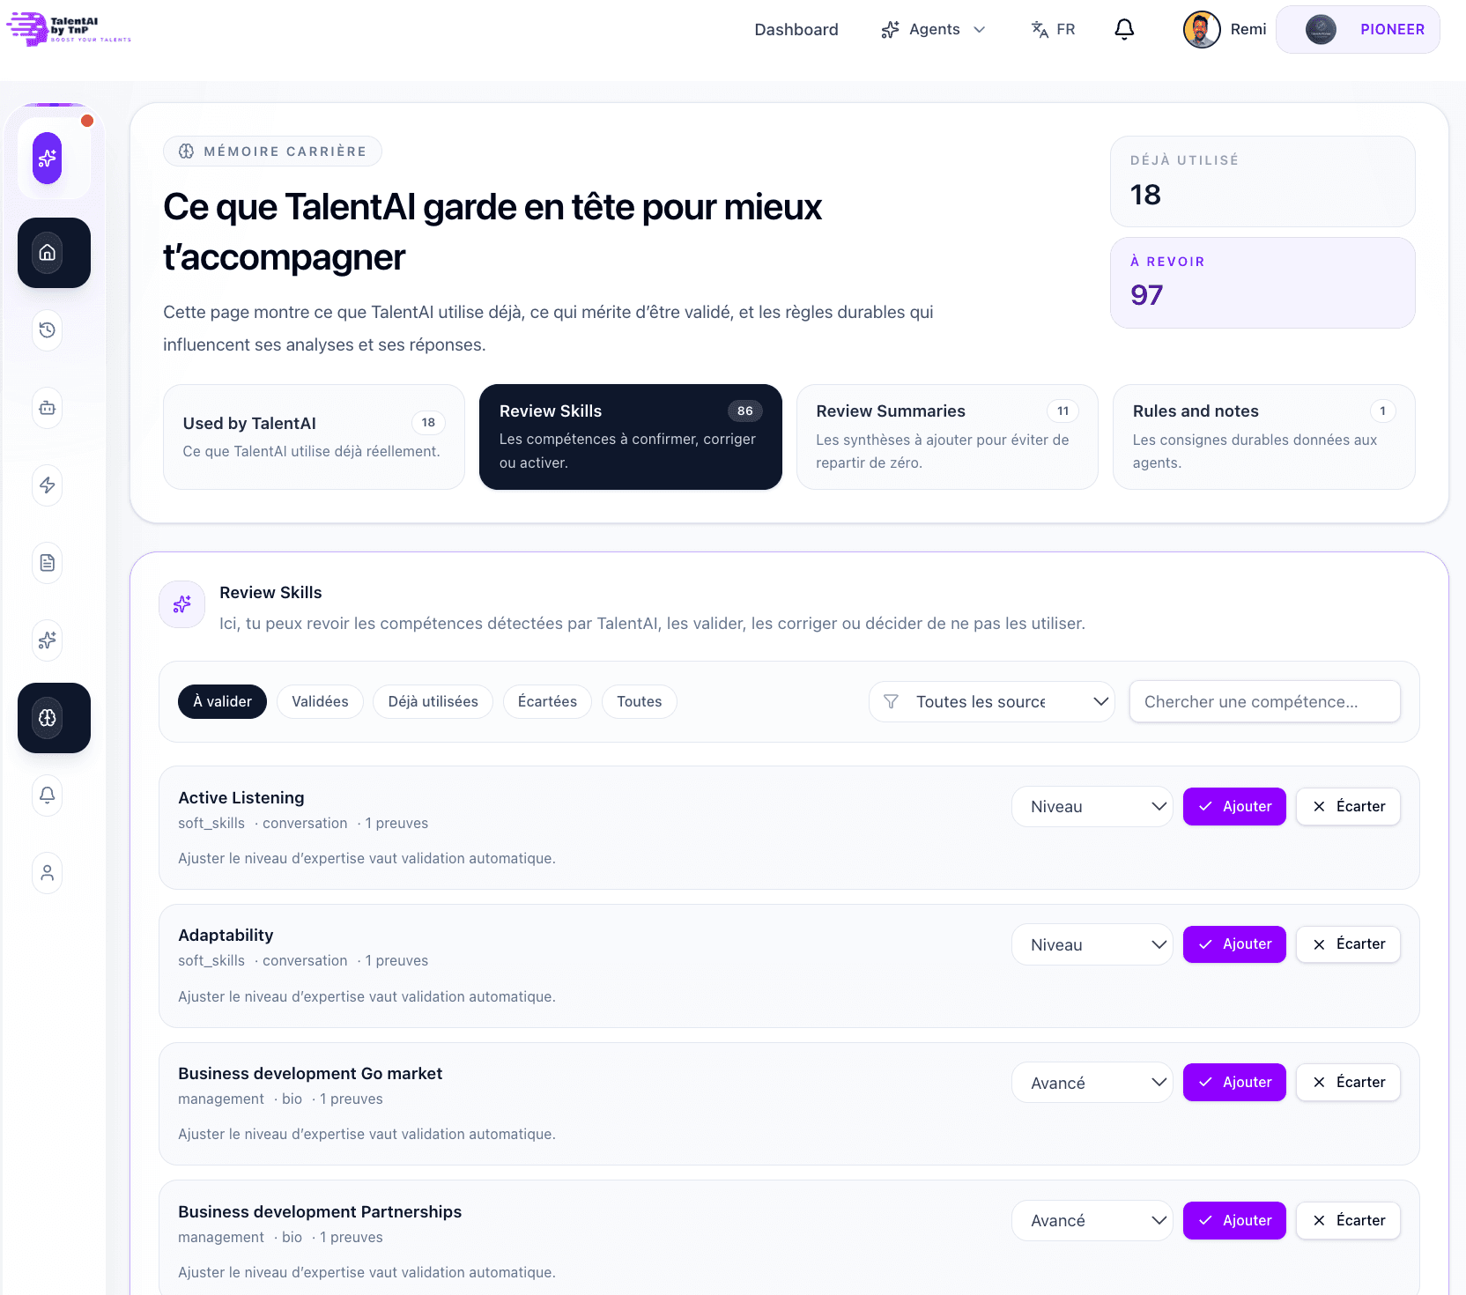The image size is (1466, 1295).
Task: Dismiss Business development Partnerships with Écarter
Action: tap(1348, 1221)
